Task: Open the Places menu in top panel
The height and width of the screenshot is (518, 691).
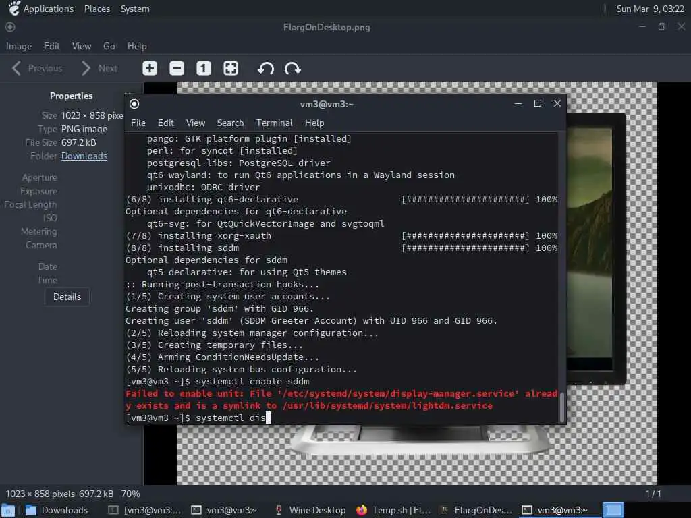Action: coord(97,9)
